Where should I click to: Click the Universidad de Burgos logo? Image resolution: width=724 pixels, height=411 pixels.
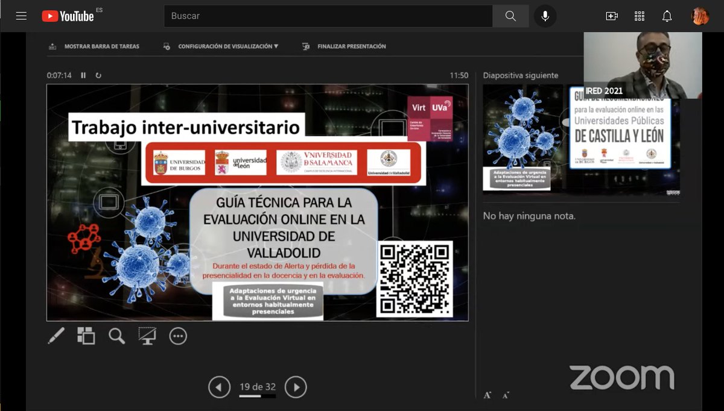(x=179, y=163)
